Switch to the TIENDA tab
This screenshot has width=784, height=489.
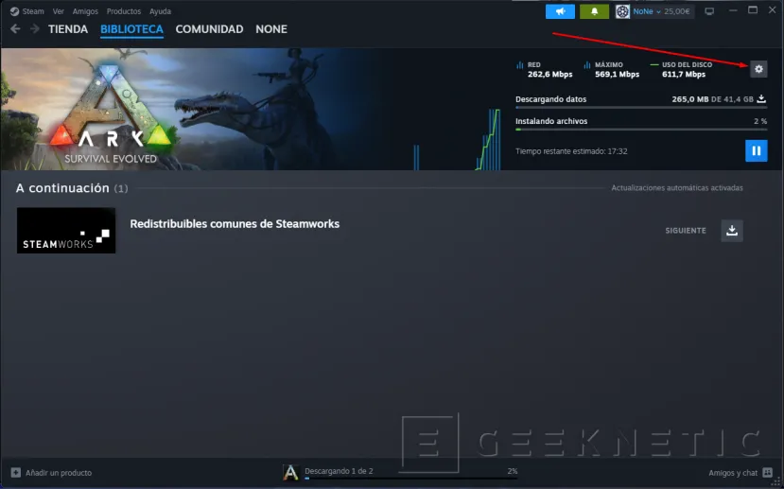(68, 29)
